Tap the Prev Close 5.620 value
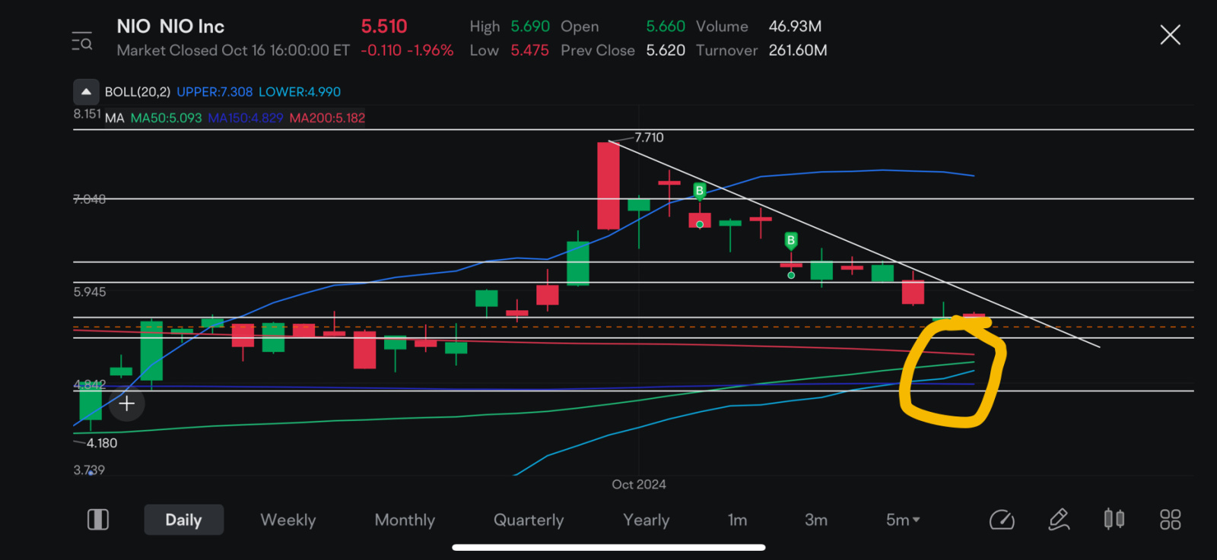The width and height of the screenshot is (1217, 560). tap(666, 50)
